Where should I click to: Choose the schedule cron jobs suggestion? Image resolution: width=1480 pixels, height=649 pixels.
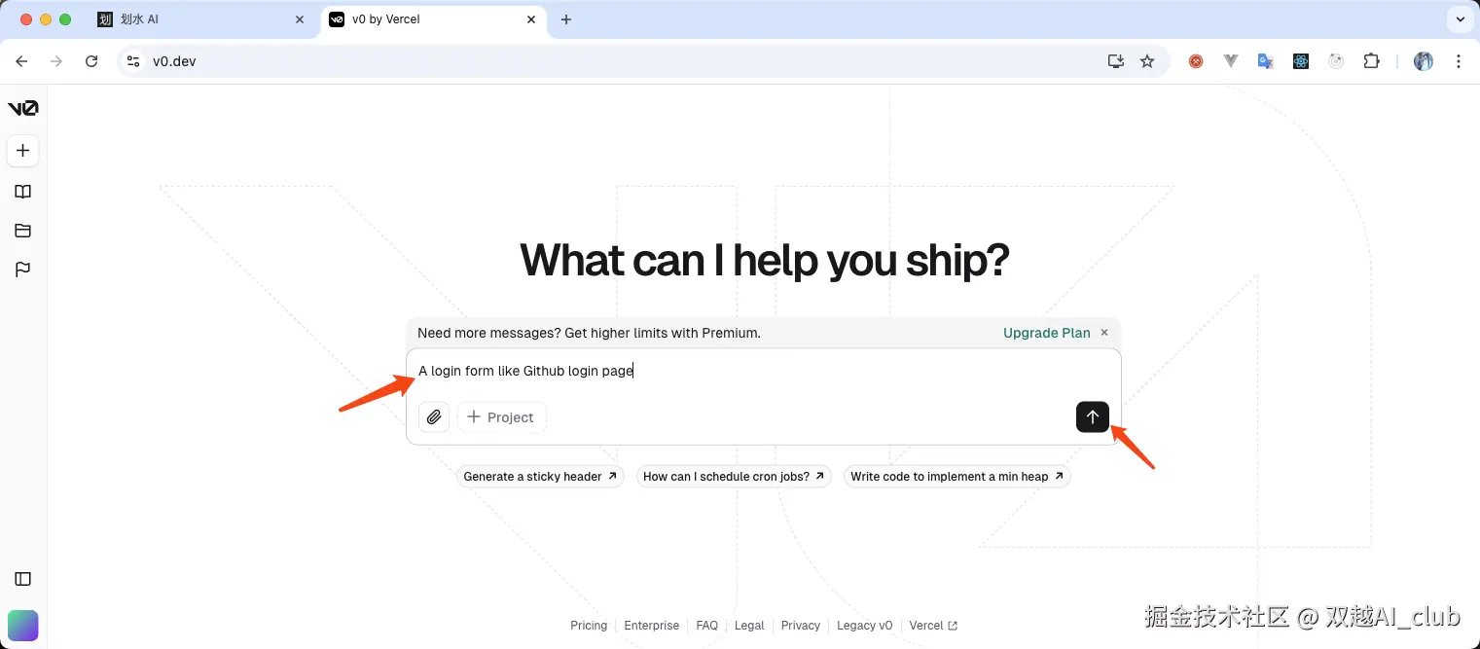coord(734,477)
